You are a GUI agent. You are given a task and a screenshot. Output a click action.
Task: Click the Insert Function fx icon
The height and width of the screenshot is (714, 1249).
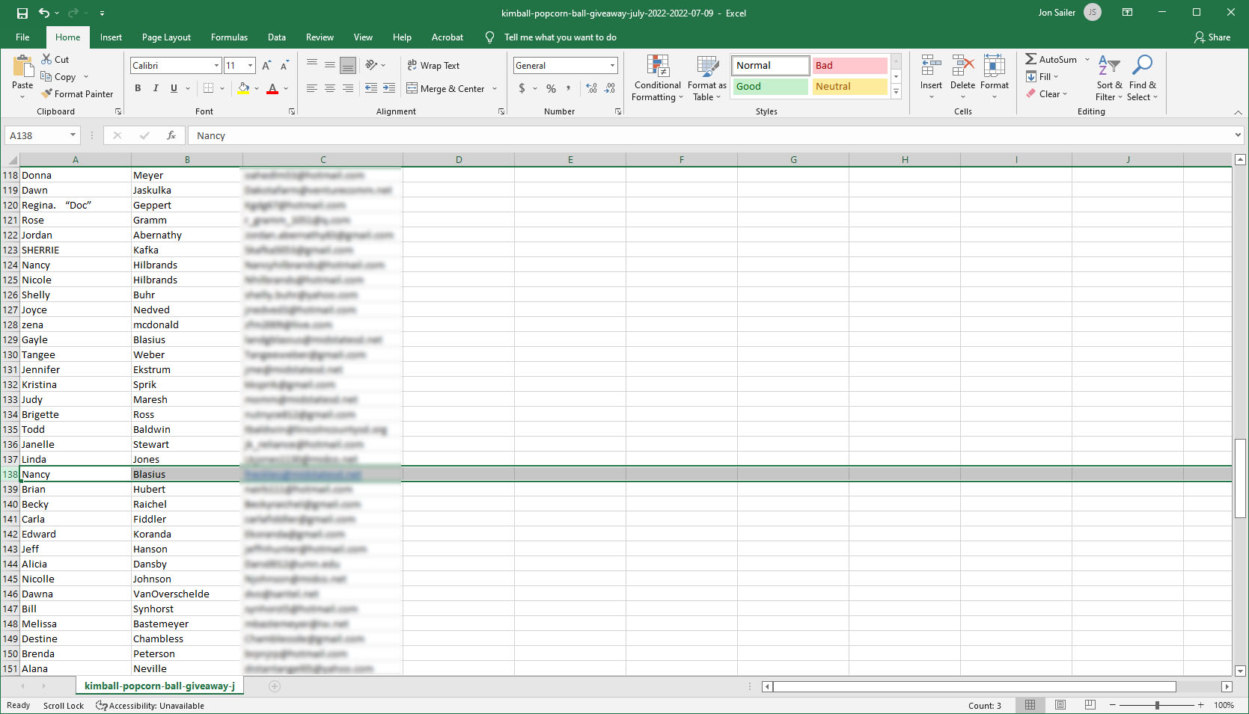(171, 135)
